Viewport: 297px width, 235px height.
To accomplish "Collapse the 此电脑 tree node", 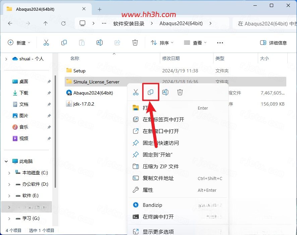I will coord(6,161).
